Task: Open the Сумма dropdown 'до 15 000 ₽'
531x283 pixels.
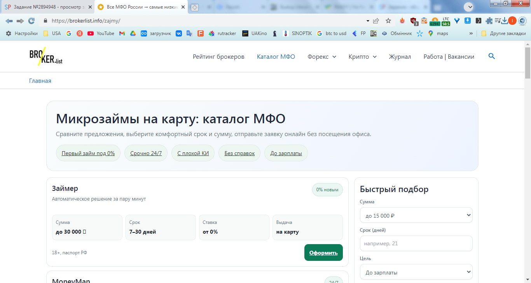Action: (416, 215)
